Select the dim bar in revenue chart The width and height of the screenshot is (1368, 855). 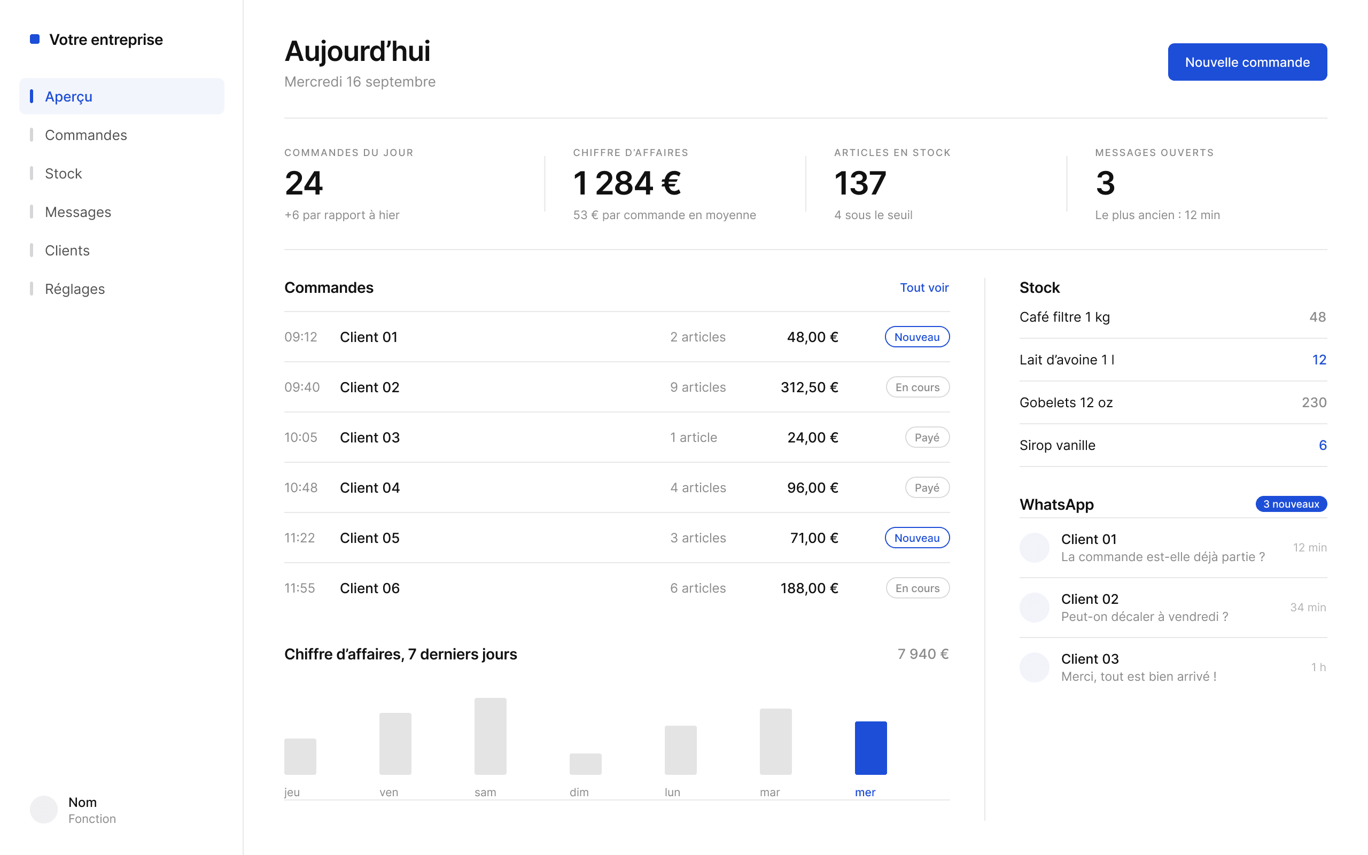tap(585, 764)
